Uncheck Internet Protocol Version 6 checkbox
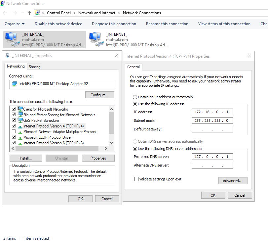268x242 pixels. coord(14,143)
